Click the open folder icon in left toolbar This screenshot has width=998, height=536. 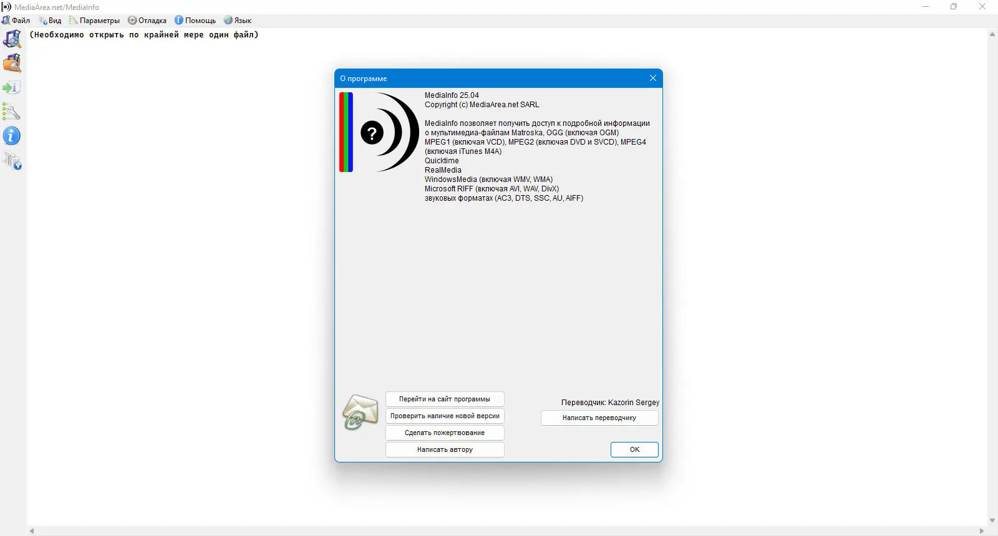[12, 63]
